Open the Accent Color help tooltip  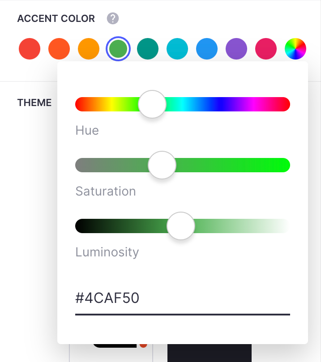point(112,18)
